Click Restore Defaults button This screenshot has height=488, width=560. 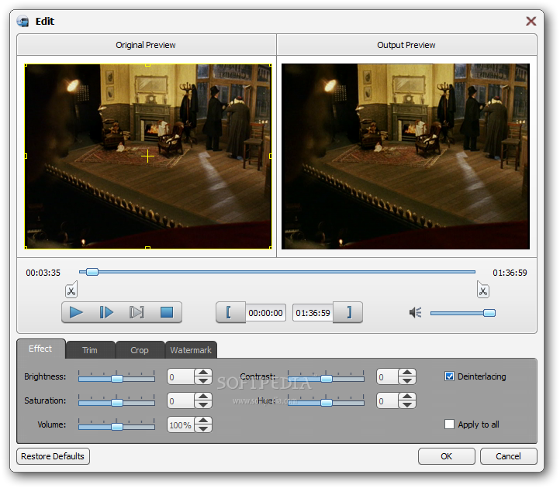[53, 456]
